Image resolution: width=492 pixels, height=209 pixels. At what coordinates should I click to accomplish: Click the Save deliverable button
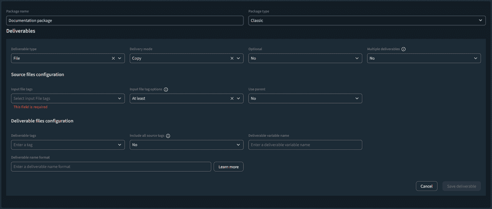(x=461, y=186)
